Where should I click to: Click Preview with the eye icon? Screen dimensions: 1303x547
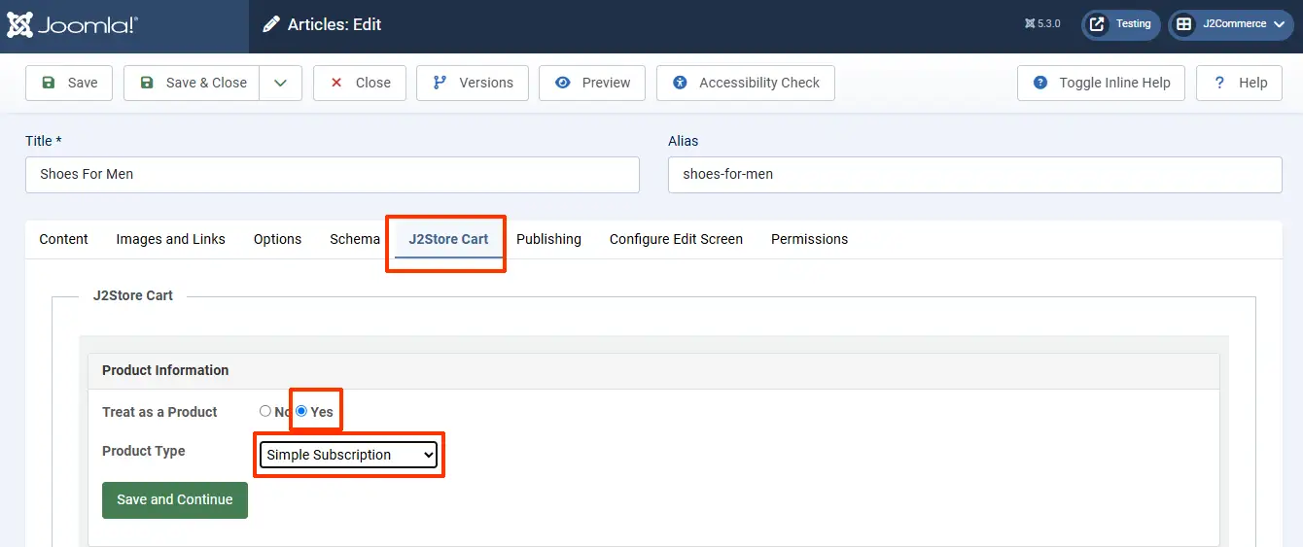592,83
